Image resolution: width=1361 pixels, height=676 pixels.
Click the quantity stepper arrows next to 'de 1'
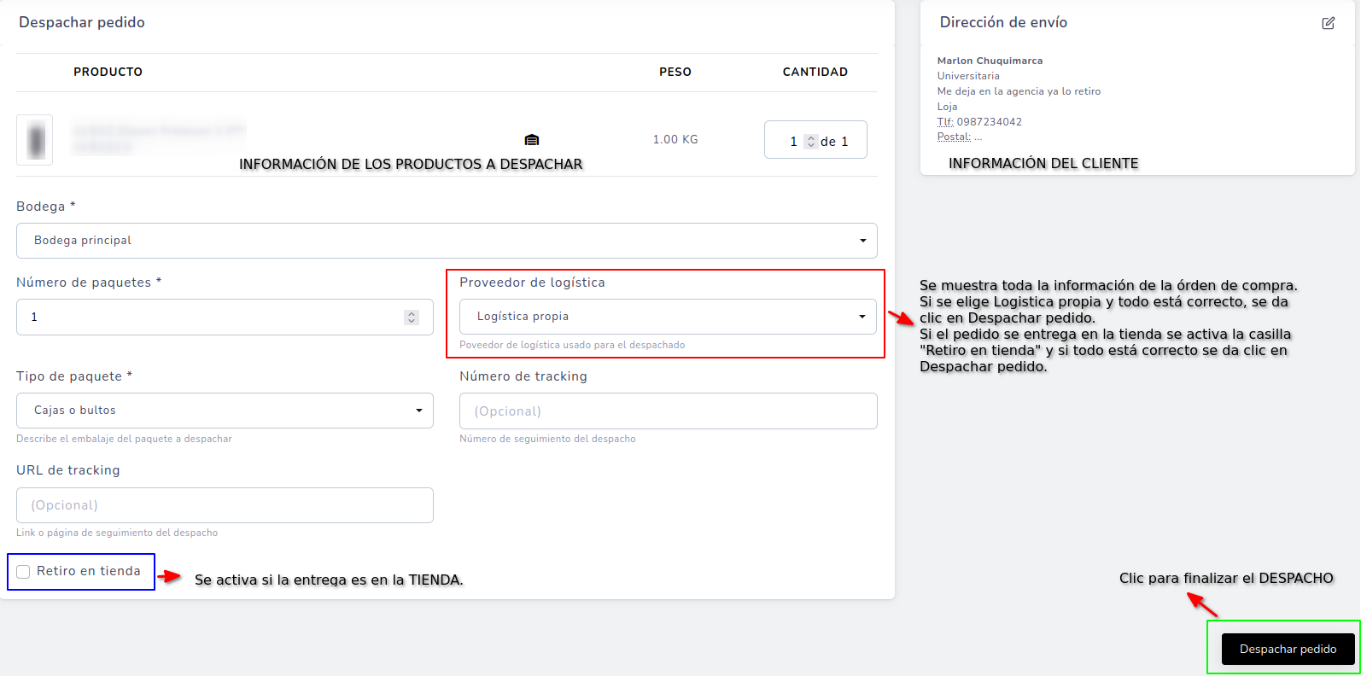[x=811, y=142]
